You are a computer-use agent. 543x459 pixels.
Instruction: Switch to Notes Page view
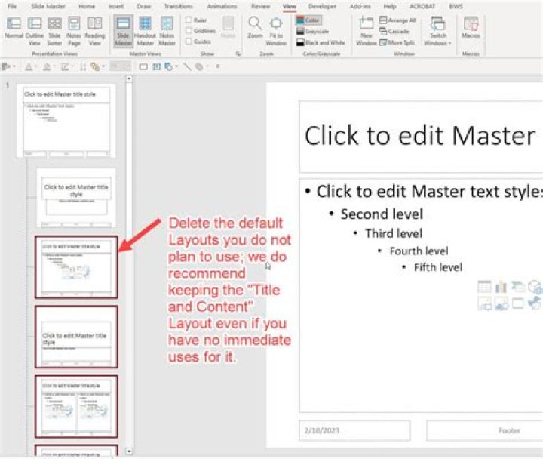click(x=74, y=32)
